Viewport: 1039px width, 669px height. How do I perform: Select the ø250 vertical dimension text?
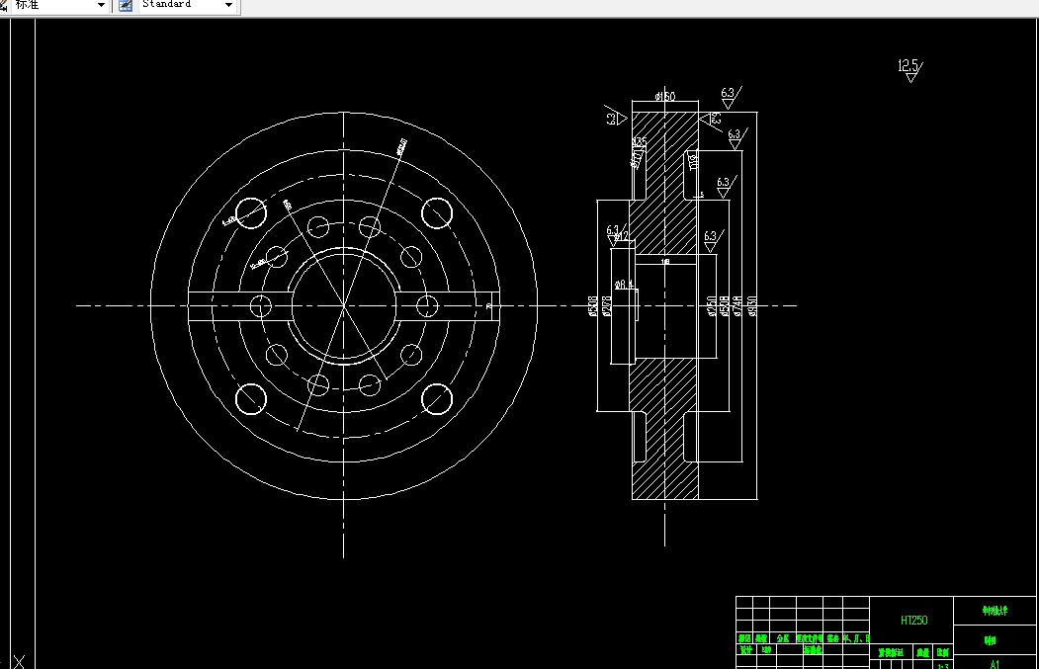pos(712,306)
